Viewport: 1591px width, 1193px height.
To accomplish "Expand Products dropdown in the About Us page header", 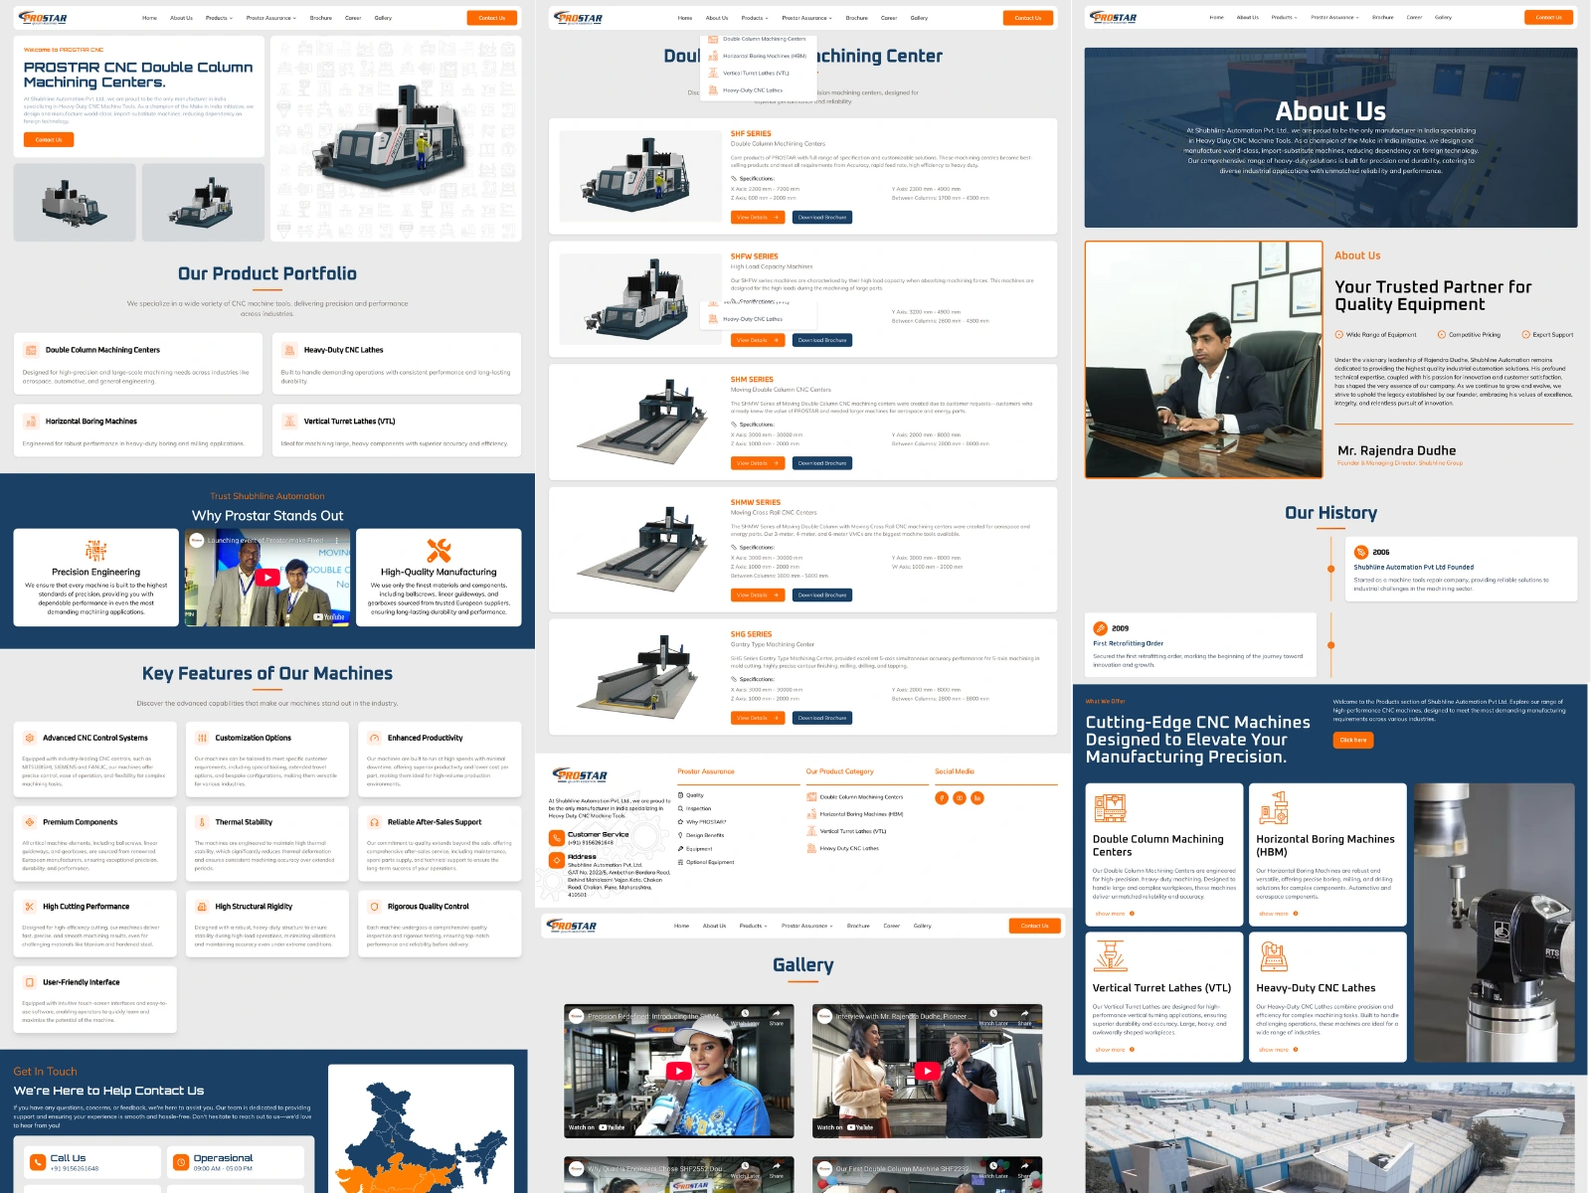I will (1285, 17).
